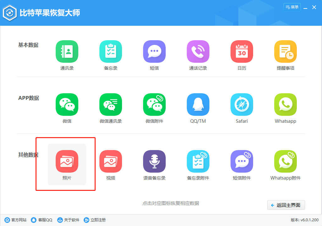Click the 返回主界面 back button
Screen dimensions: 322x226
point(286,205)
